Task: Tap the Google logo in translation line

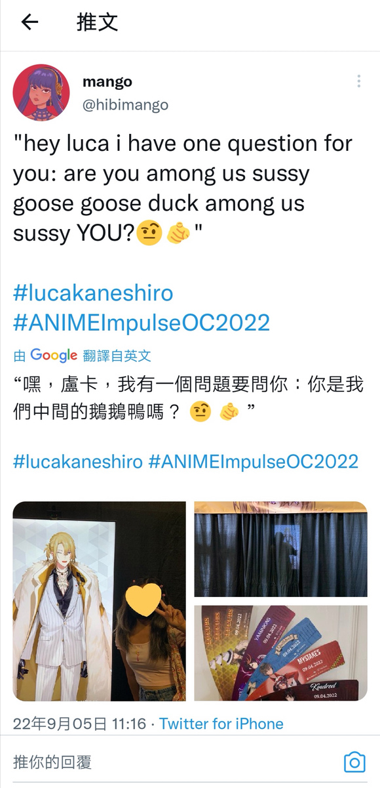Action: (x=54, y=356)
